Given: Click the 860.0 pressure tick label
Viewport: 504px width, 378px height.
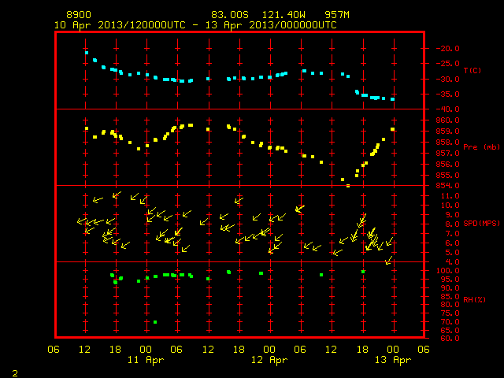Looking at the screenshot, I should point(448,120).
